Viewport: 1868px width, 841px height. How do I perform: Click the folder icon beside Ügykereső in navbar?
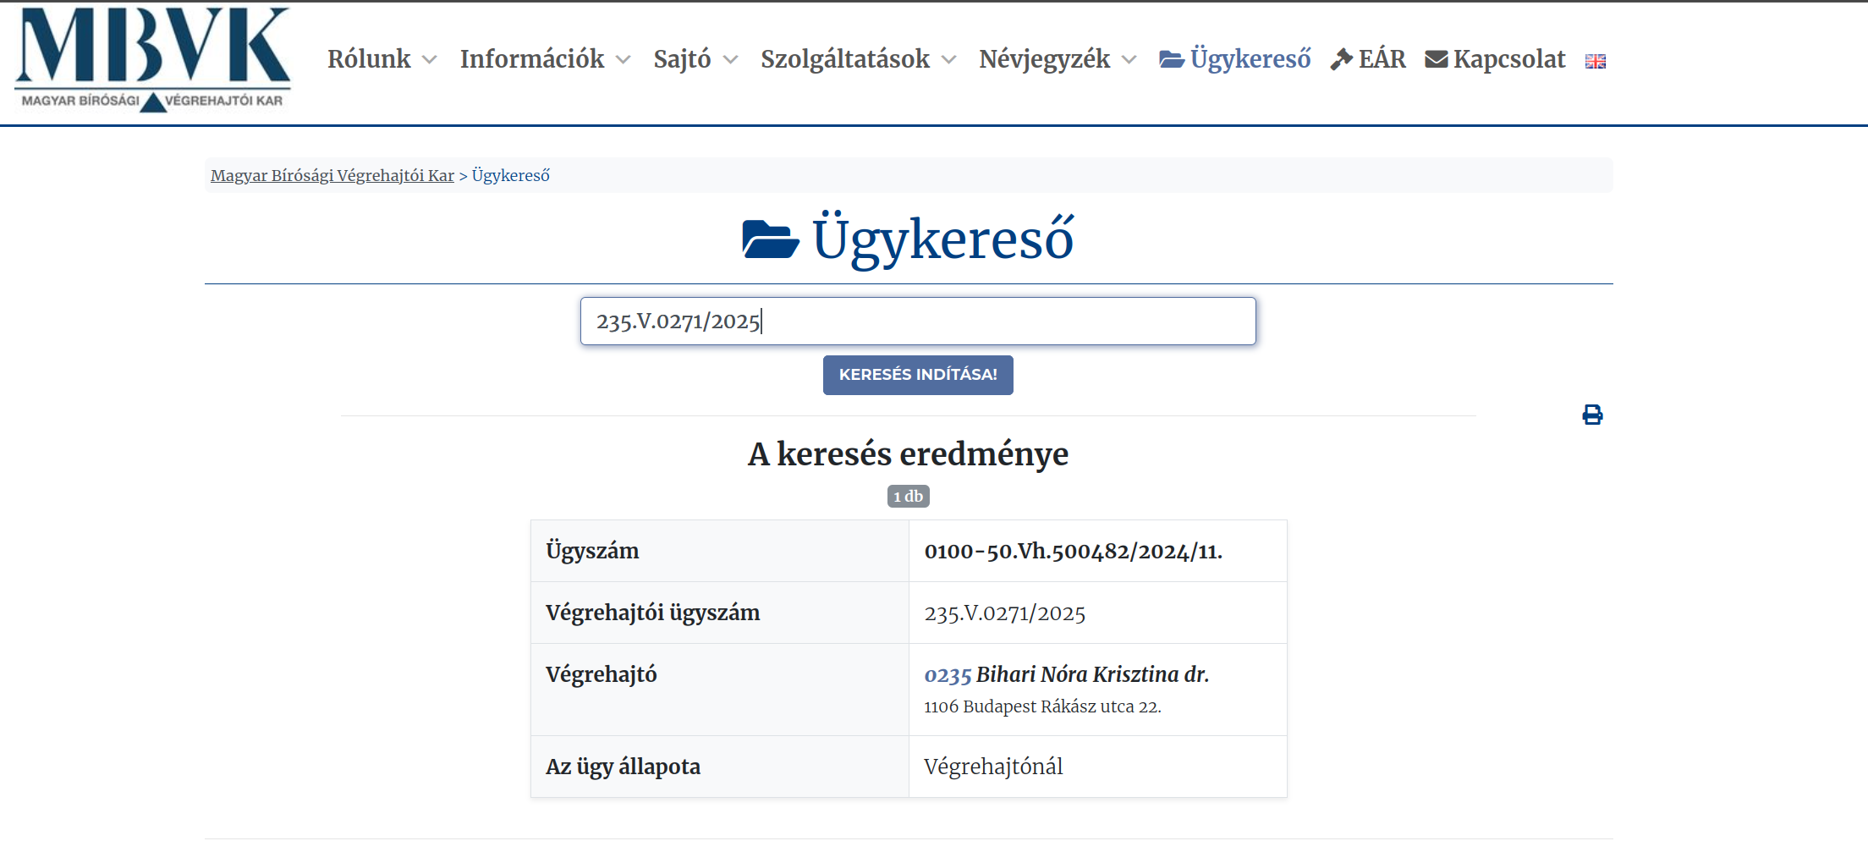coord(1171,59)
